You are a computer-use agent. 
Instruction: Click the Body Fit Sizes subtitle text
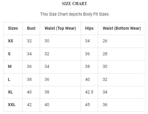click(x=74, y=14)
